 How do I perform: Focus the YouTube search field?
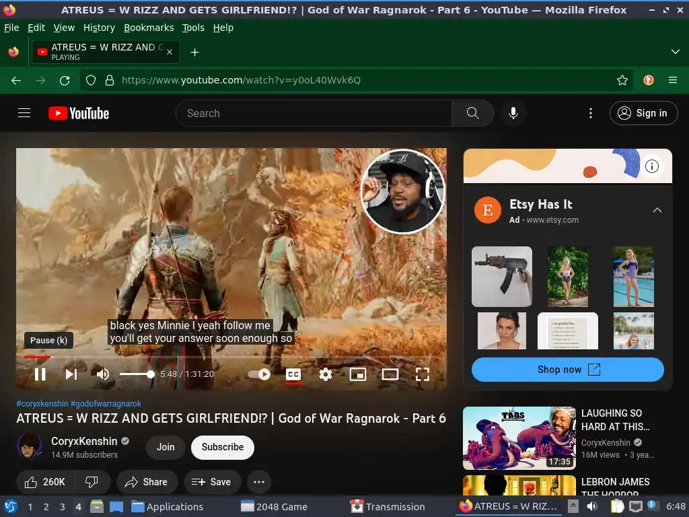tap(314, 113)
